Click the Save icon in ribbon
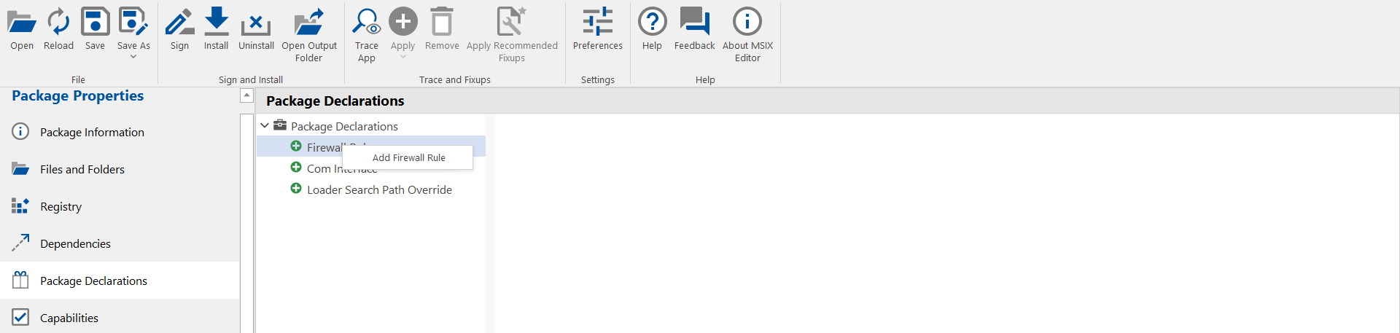Viewport: 1400px width, 333px height. coord(95,23)
